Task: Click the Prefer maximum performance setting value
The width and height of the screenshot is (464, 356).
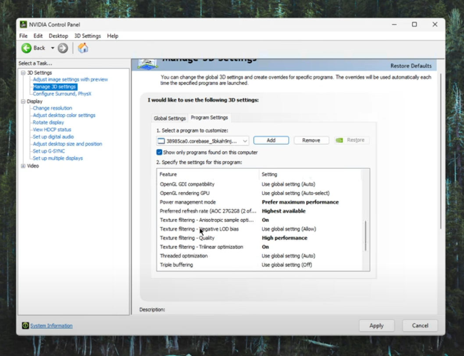Action: tap(300, 202)
